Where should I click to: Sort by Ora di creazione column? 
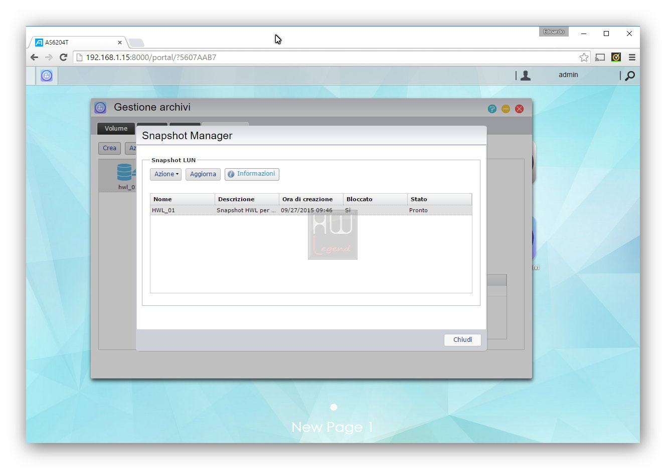(x=311, y=199)
